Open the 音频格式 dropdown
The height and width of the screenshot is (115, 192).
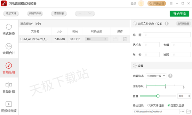(x=156, y=76)
